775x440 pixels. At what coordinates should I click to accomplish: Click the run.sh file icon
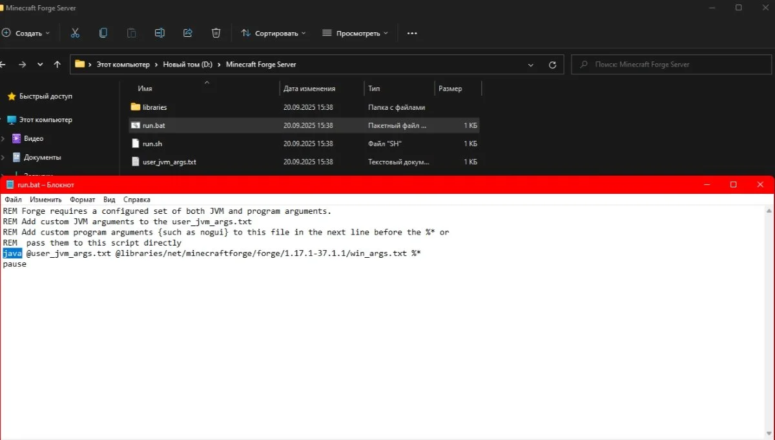coord(135,143)
